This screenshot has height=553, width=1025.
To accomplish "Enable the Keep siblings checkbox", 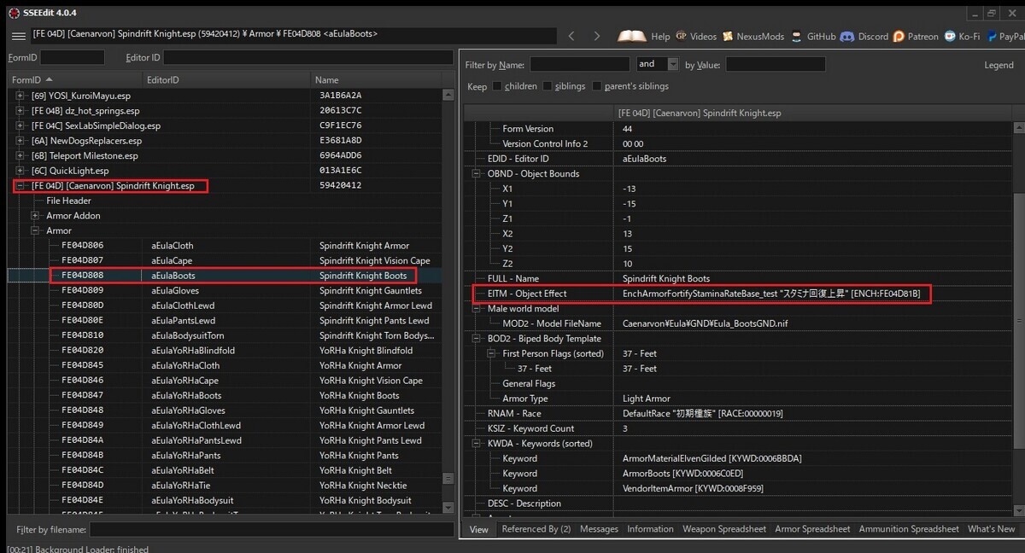I will click(547, 86).
